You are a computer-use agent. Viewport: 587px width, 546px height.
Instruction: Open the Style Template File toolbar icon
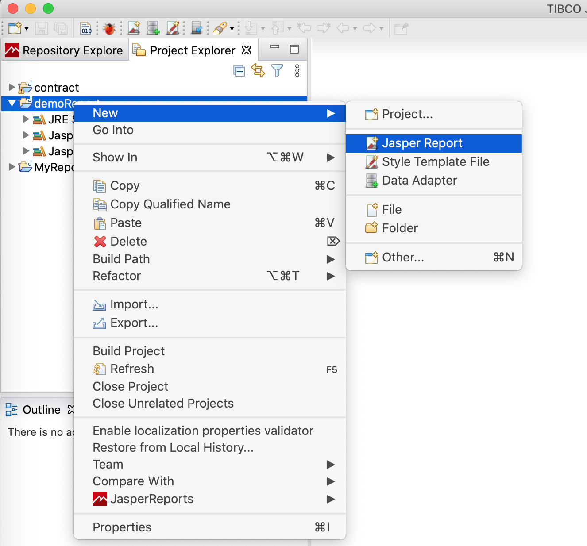173,28
